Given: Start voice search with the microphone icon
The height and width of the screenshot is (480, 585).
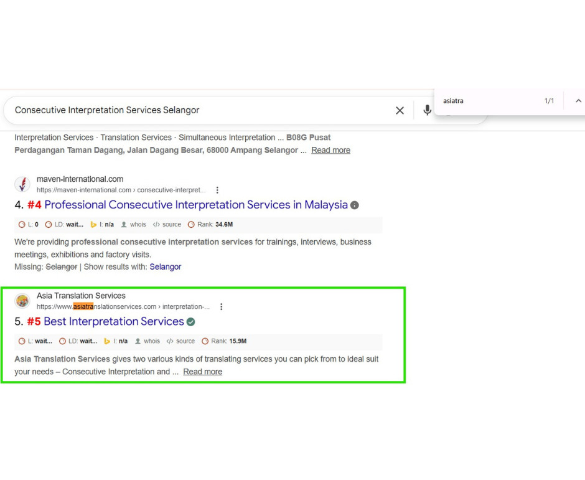Looking at the screenshot, I should pos(427,110).
